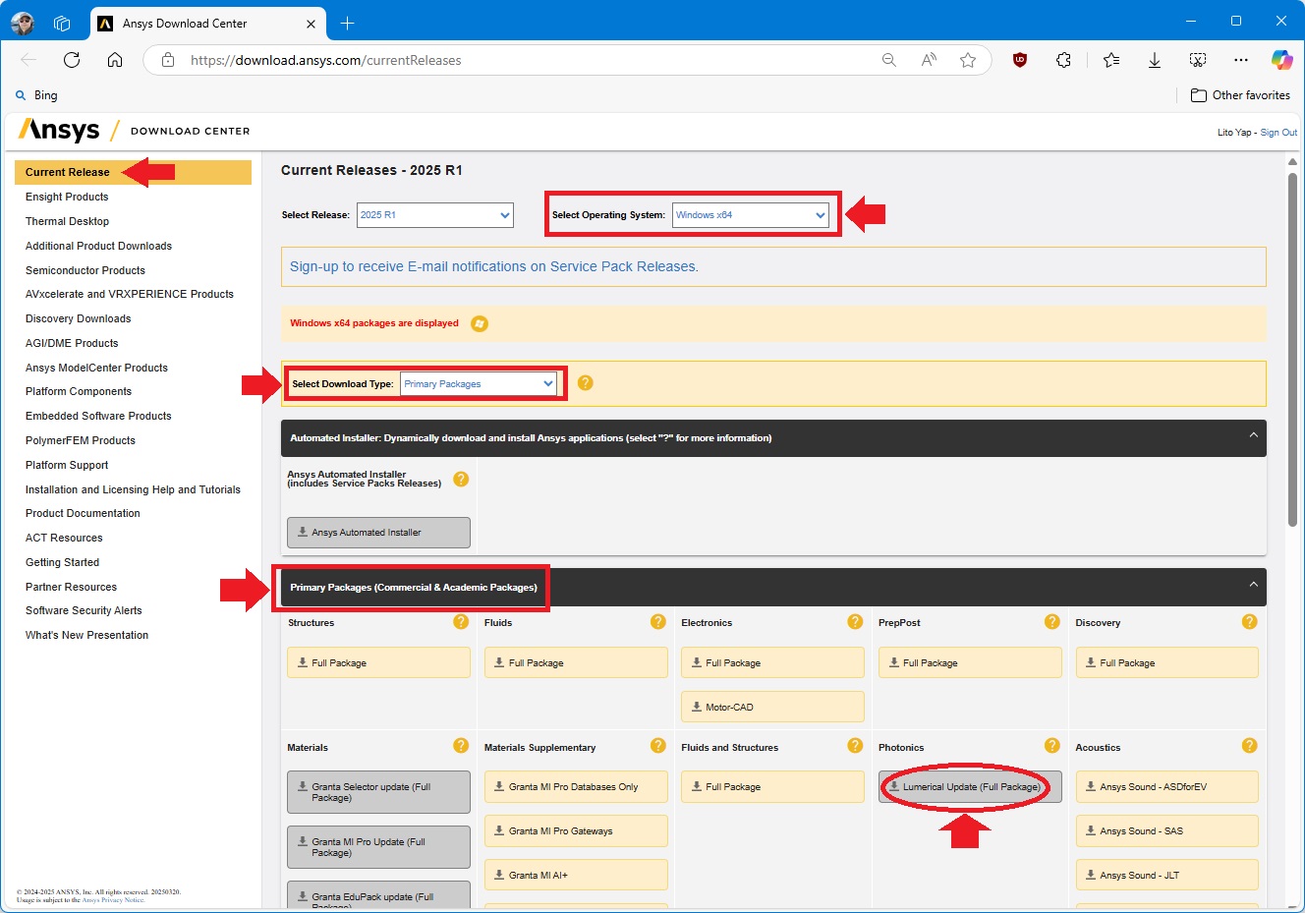Collapse the Automated Installer section

[x=1253, y=435]
